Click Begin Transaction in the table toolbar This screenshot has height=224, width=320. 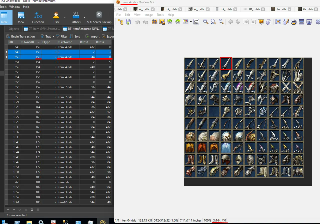tap(20, 36)
